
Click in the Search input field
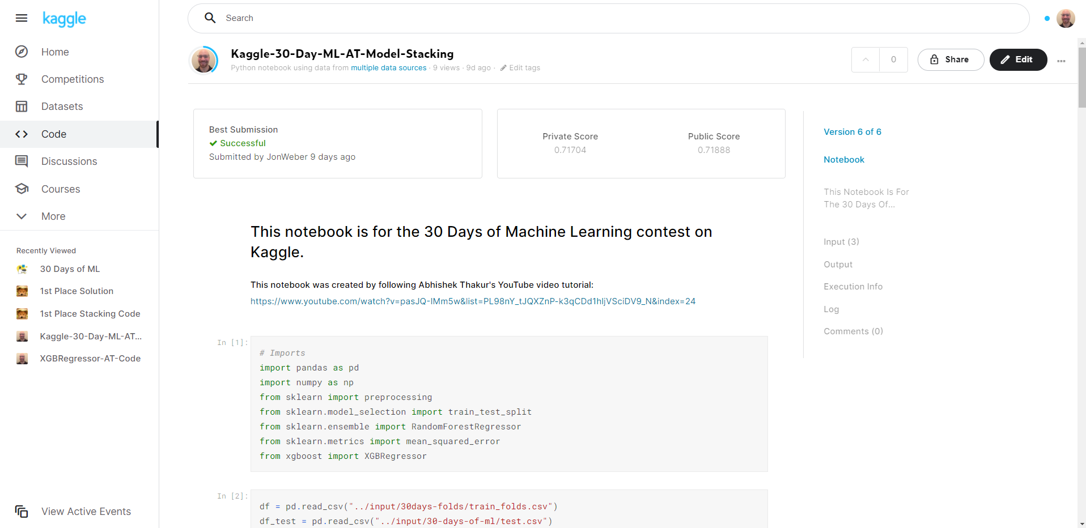[608, 18]
